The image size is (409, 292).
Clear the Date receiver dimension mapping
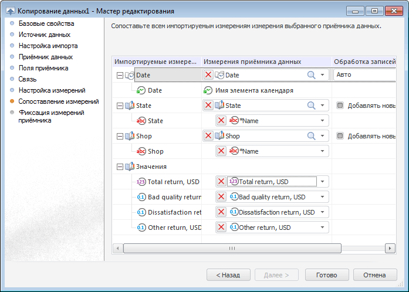coord(208,75)
